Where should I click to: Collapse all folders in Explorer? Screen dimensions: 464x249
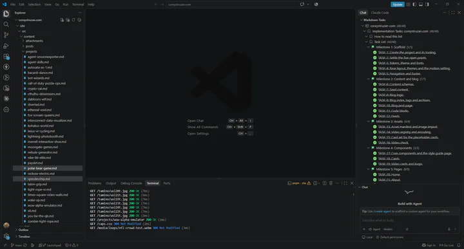79,20
